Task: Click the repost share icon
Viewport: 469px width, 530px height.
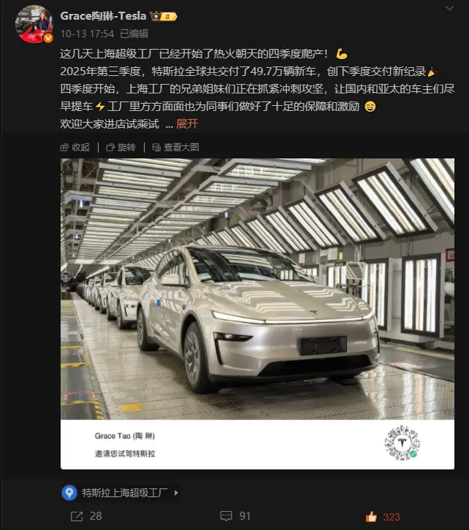Action: (x=77, y=516)
